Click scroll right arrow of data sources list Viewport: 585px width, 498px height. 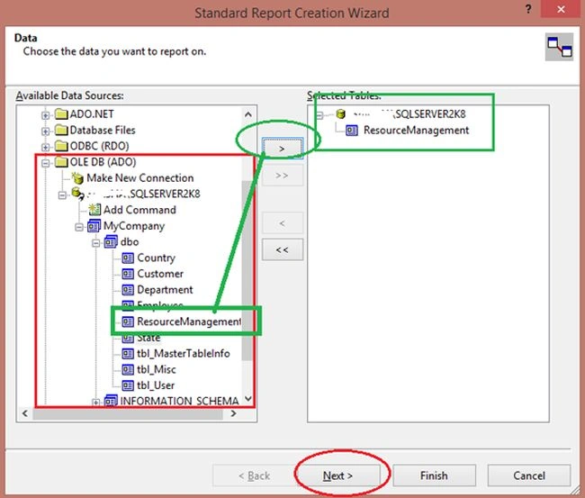[x=234, y=413]
